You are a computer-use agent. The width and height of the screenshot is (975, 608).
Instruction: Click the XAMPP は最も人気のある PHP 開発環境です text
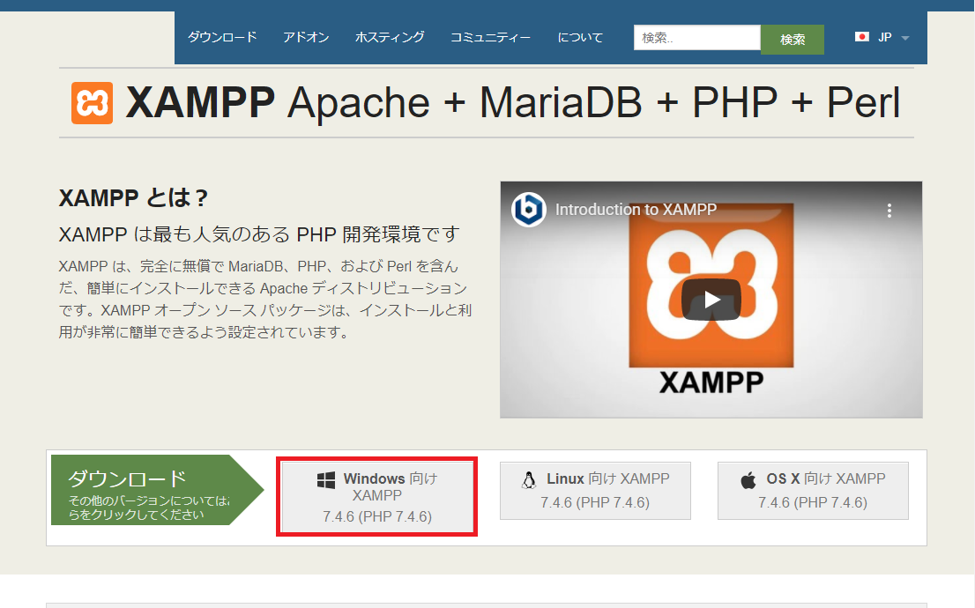pos(259,234)
